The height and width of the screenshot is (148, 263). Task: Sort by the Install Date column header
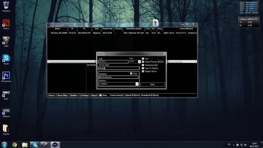pyautogui.click(x=108, y=29)
